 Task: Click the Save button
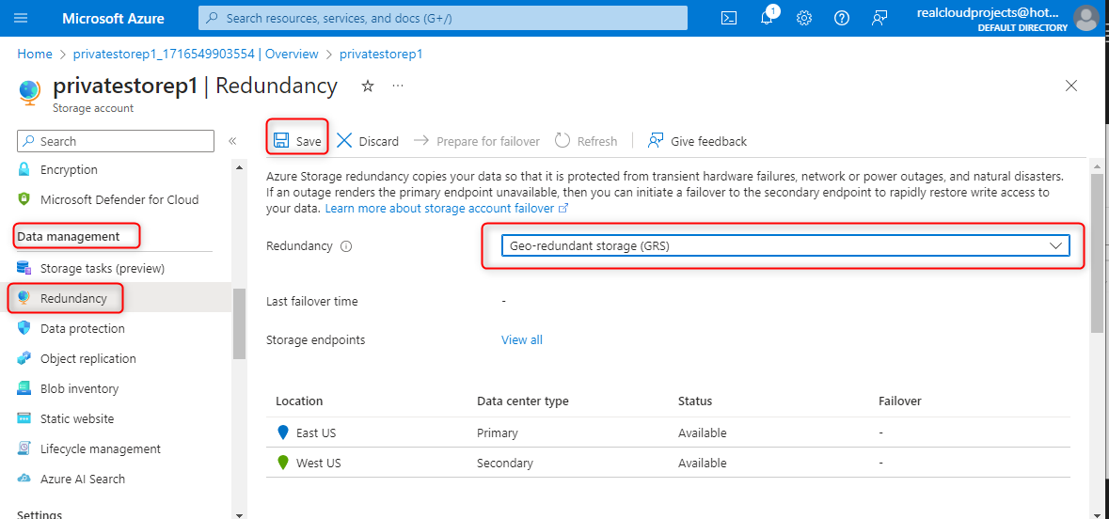pyautogui.click(x=297, y=141)
